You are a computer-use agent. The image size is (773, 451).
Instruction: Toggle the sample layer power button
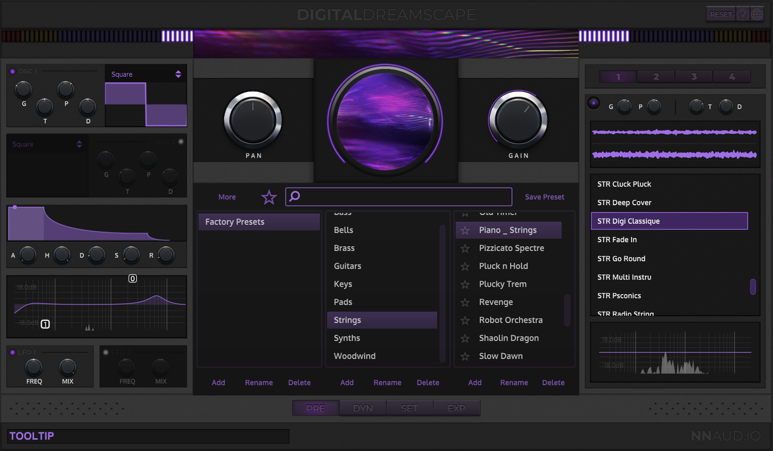[594, 103]
